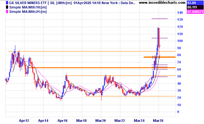Viewport: 204px width, 124px height.
Task: Click the 50 price axis label
Action: coord(179,76)
